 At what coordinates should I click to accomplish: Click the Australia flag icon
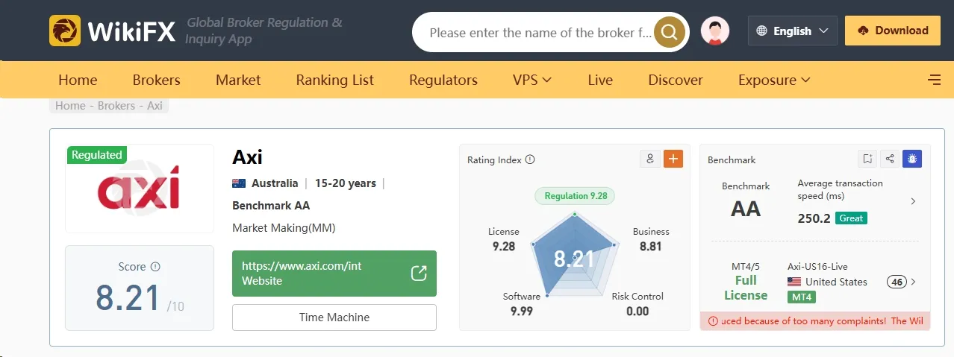[x=239, y=183]
